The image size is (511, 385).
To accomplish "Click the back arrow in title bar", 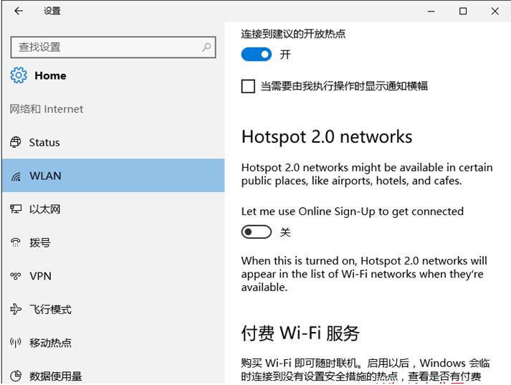I will (19, 11).
